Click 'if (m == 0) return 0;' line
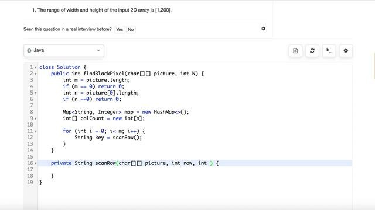The width and height of the screenshot is (375, 210). tap(94, 86)
